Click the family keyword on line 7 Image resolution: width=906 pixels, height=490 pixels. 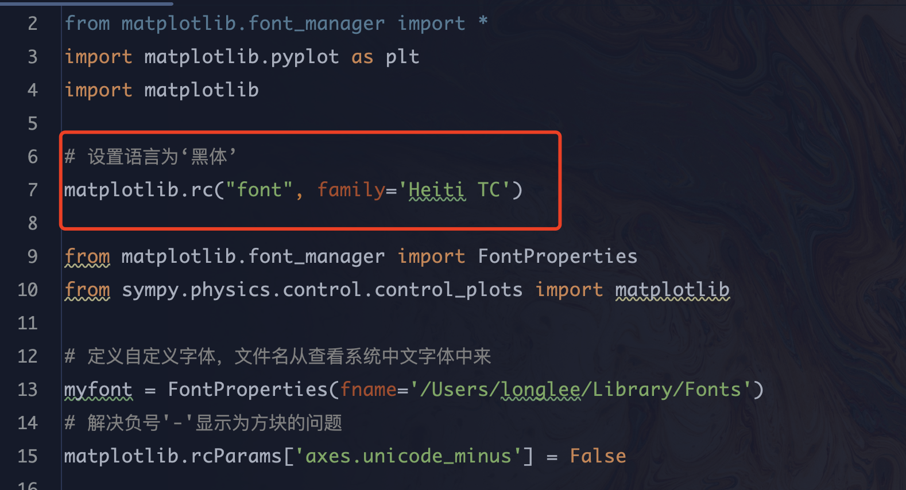point(351,190)
